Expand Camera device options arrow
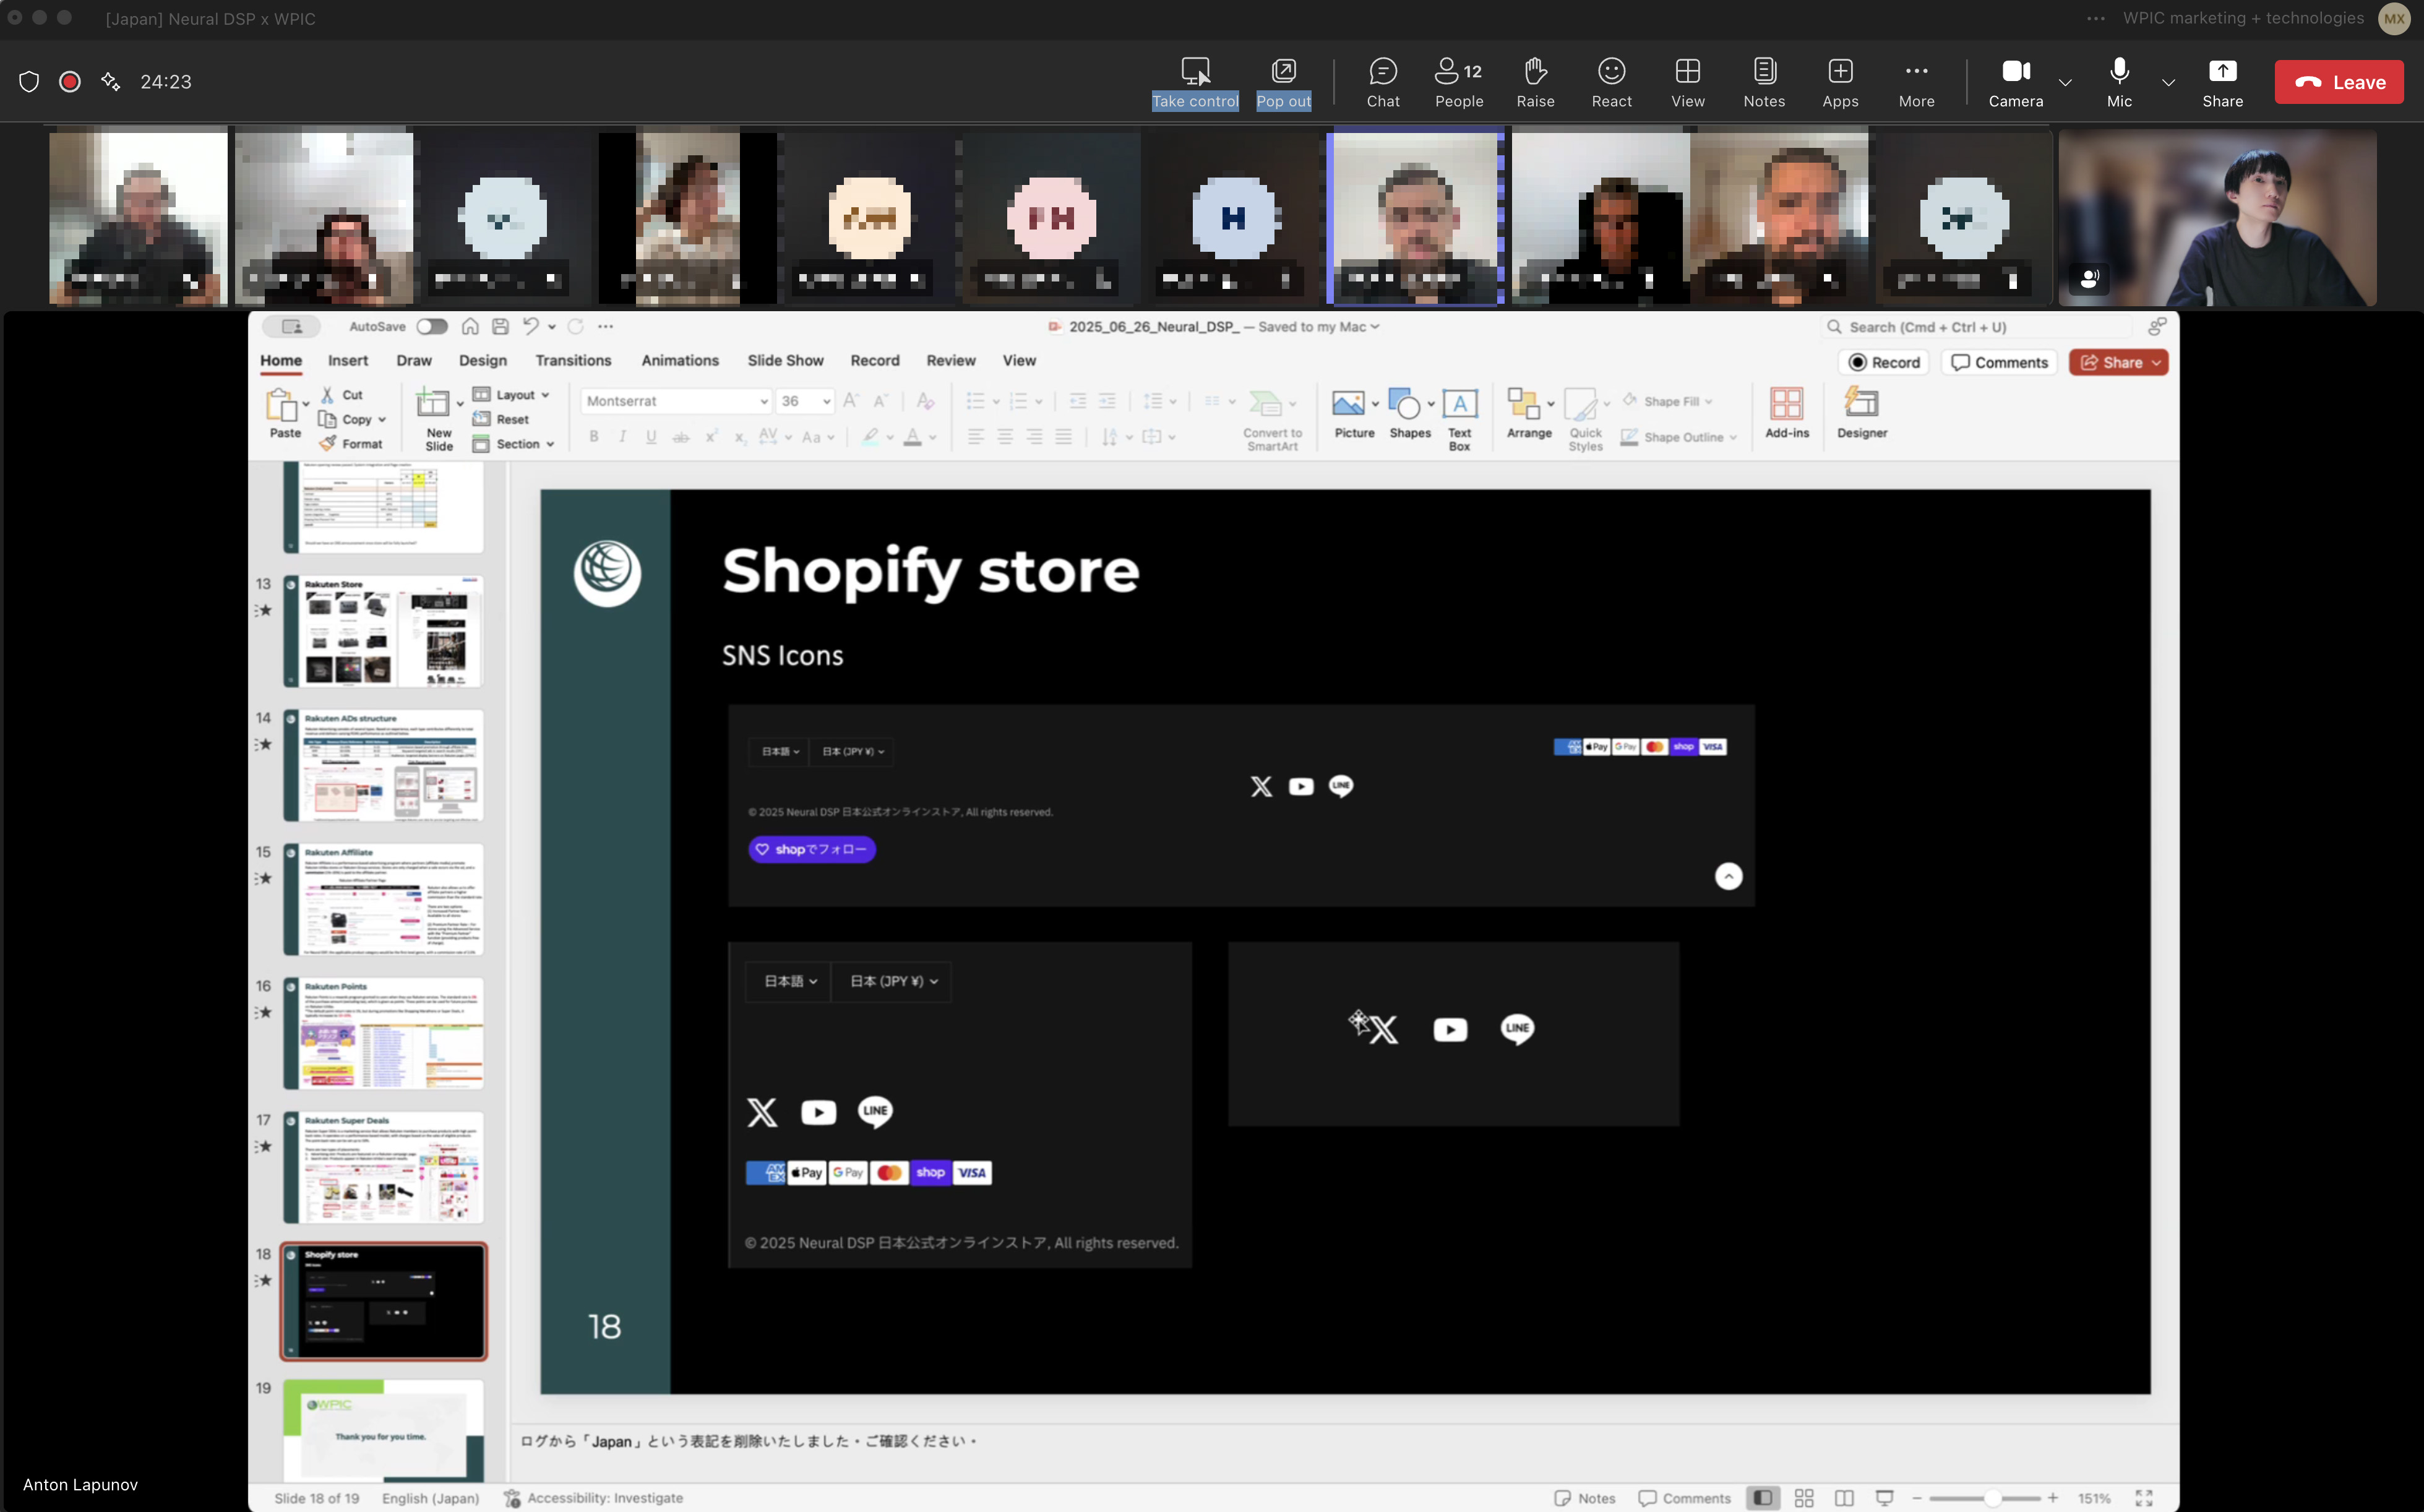 [x=2065, y=82]
